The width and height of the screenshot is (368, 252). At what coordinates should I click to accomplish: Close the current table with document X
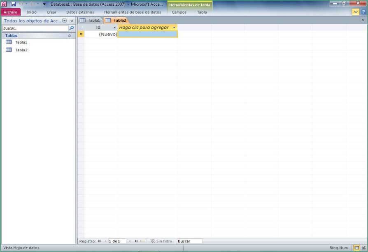point(363,20)
